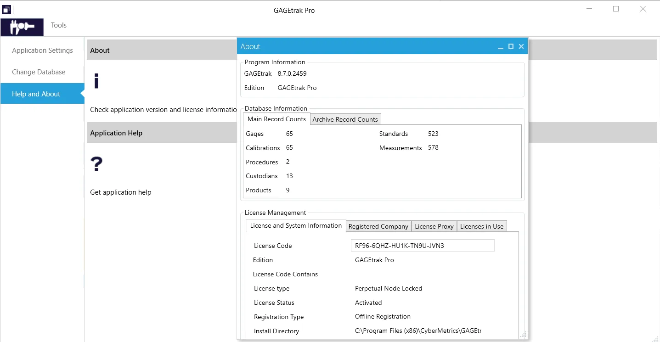660x342 pixels.
Task: Click the info "i" icon under About
Action: pyautogui.click(x=96, y=81)
